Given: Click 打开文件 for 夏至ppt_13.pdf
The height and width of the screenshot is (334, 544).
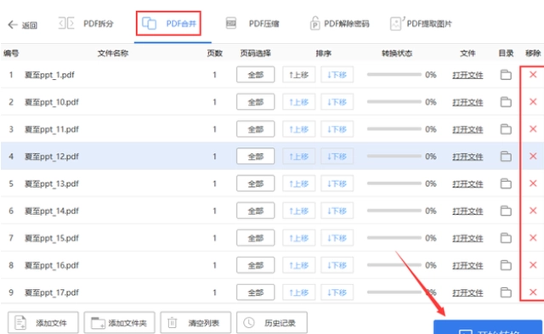Looking at the screenshot, I should click(x=467, y=184).
